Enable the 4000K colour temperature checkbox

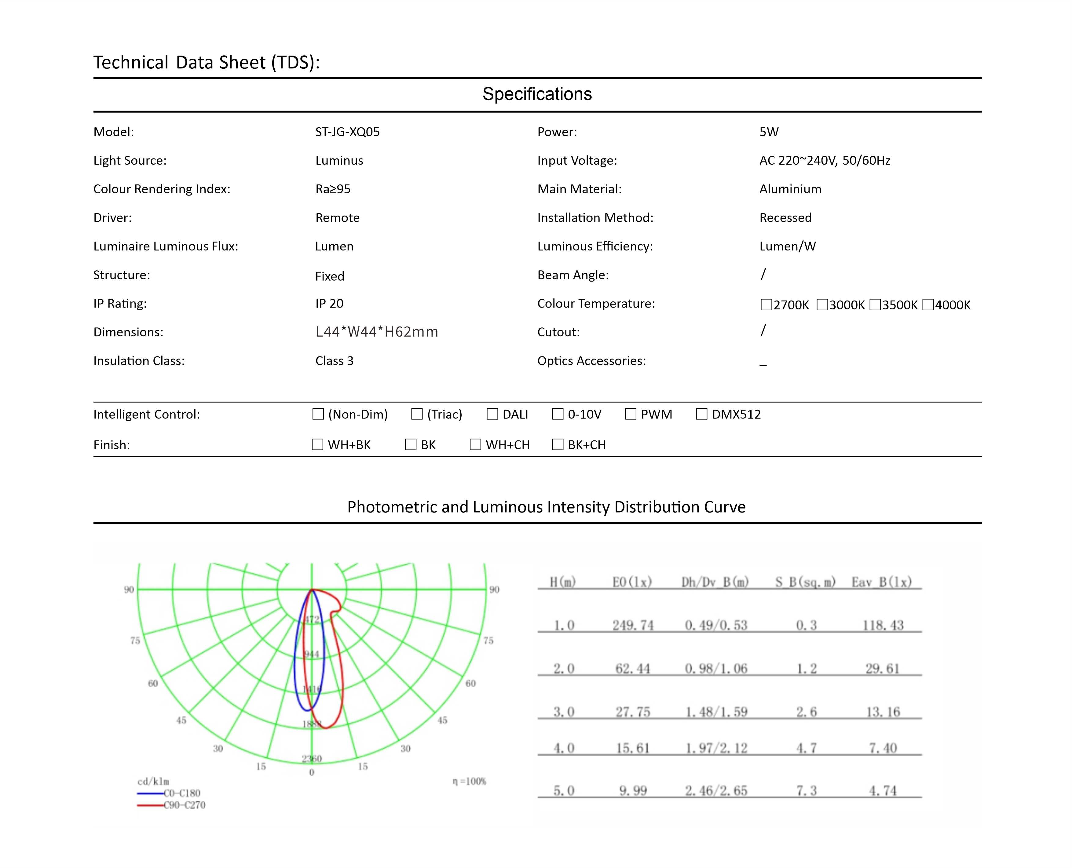[x=928, y=305]
